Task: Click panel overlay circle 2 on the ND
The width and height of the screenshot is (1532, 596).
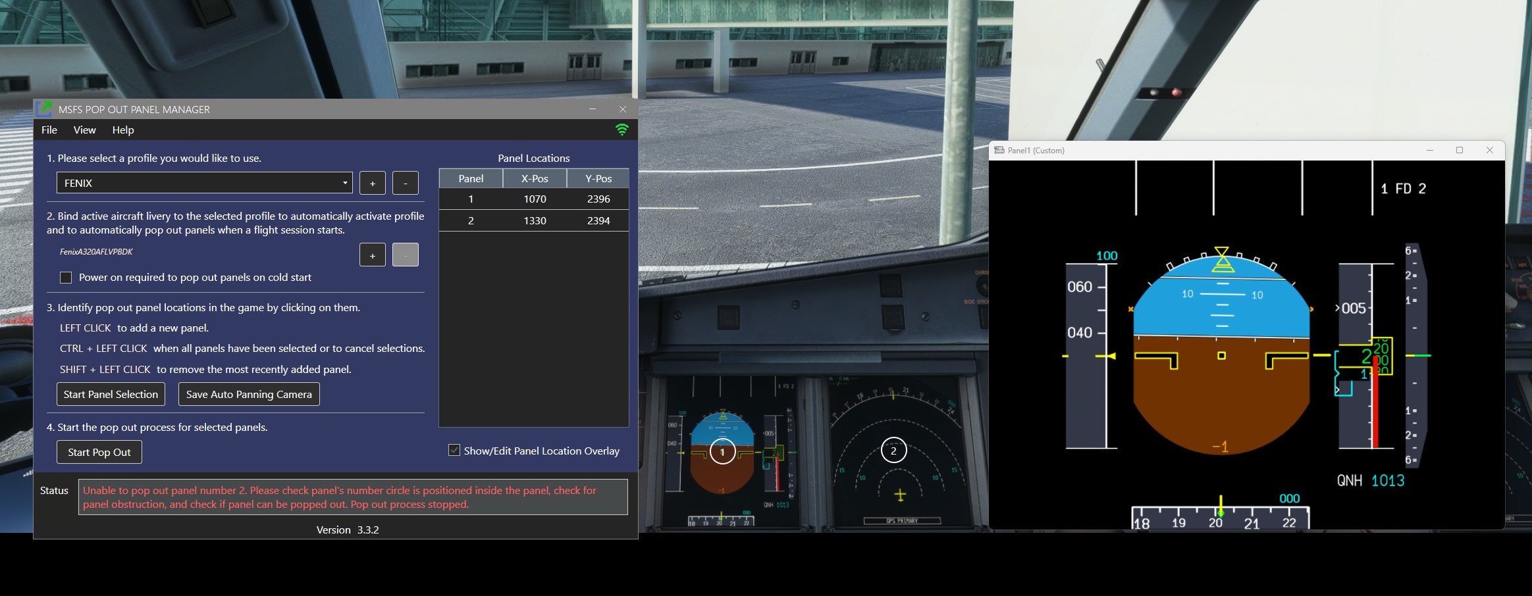Action: point(893,450)
